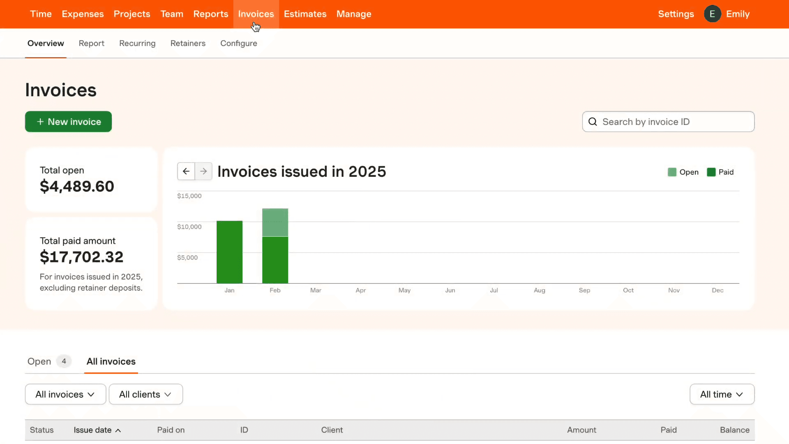Sort by the Balance column header

pyautogui.click(x=734, y=430)
